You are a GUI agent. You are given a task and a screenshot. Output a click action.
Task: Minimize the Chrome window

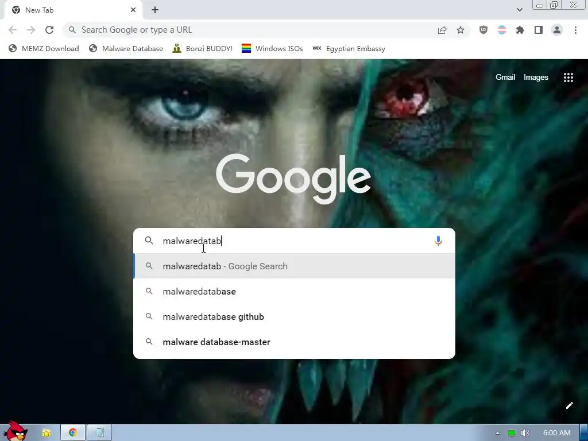point(540,5)
